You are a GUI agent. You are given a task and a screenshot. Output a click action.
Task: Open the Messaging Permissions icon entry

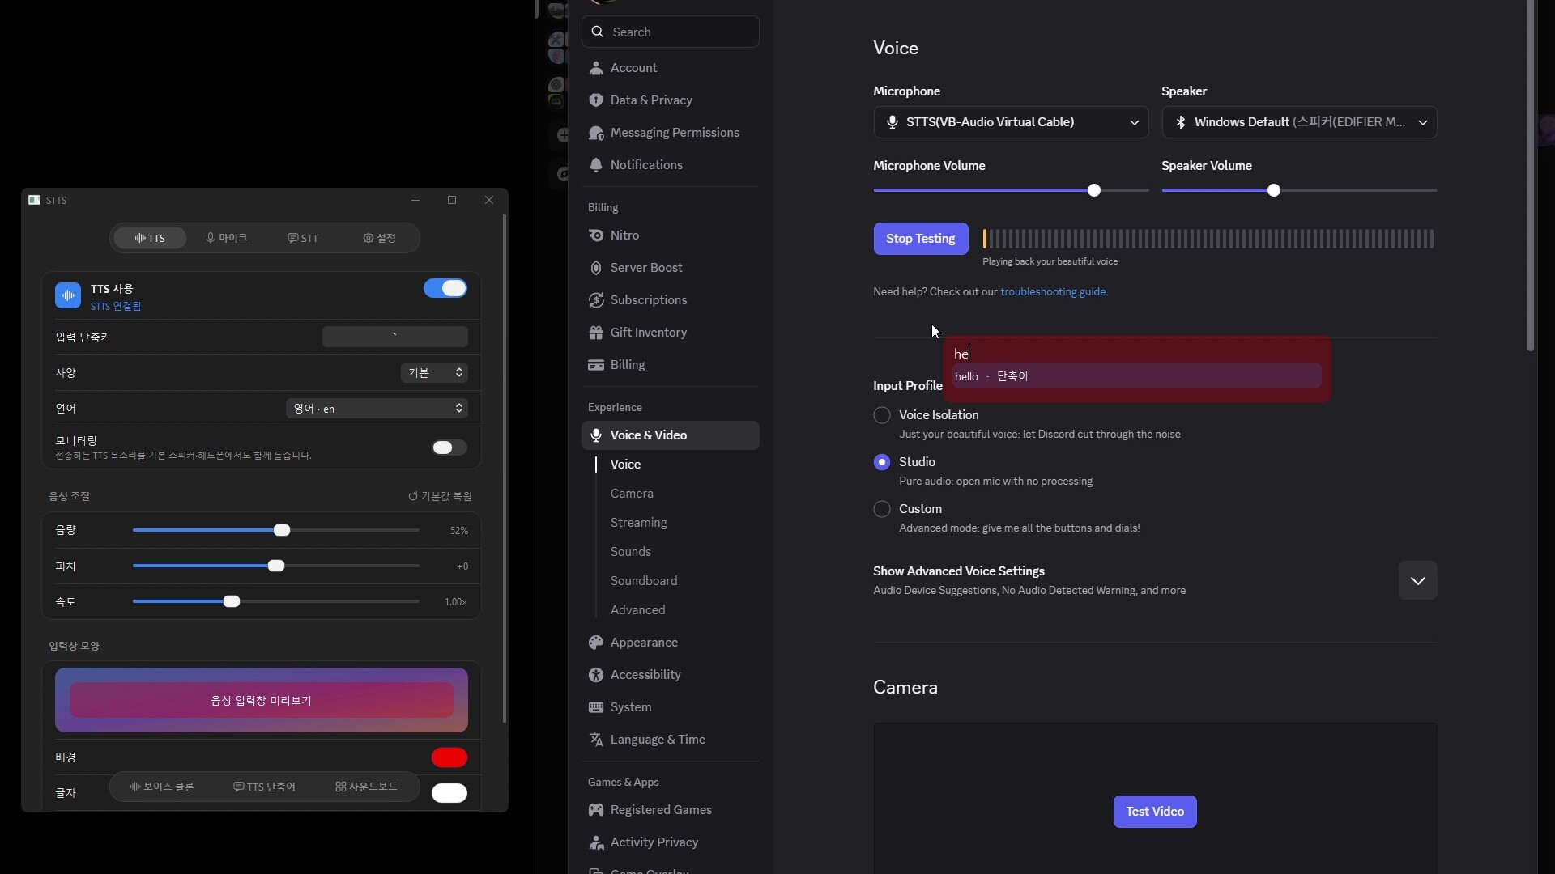tap(596, 133)
